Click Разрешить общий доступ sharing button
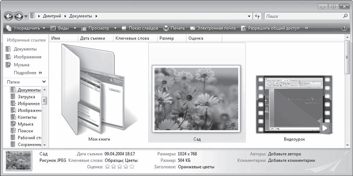The image size is (353, 176). tap(270, 28)
